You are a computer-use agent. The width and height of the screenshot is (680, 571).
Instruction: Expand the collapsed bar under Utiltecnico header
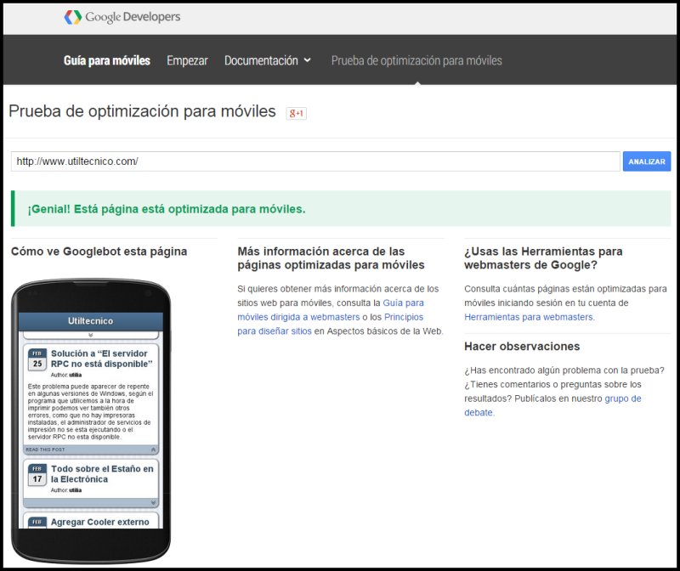pyautogui.click(x=91, y=335)
